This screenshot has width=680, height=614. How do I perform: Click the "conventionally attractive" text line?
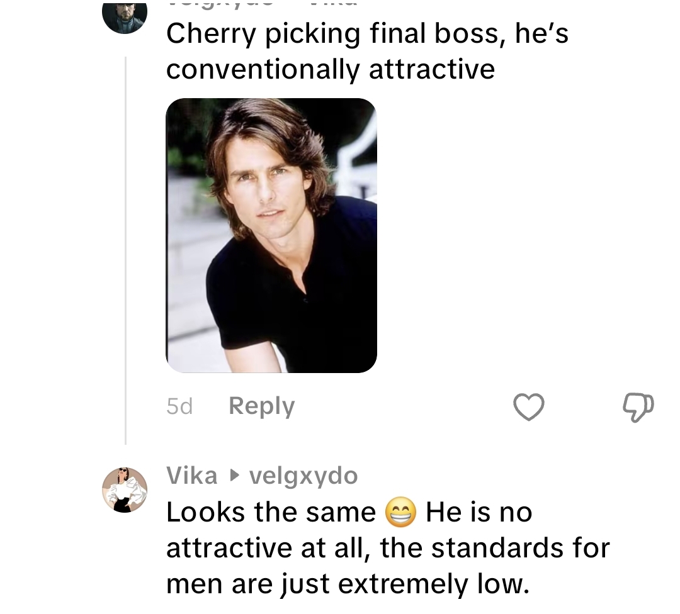(331, 69)
